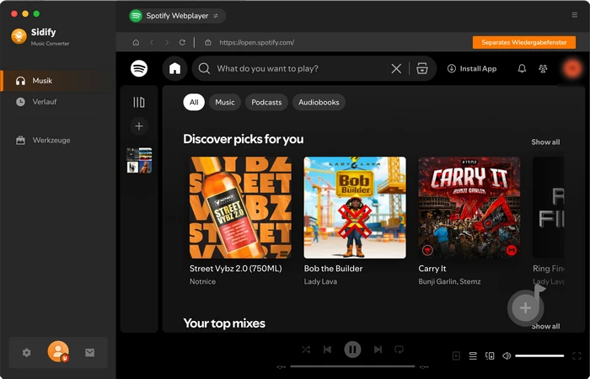
Task: Toggle repeat mode
Action: [x=400, y=349]
